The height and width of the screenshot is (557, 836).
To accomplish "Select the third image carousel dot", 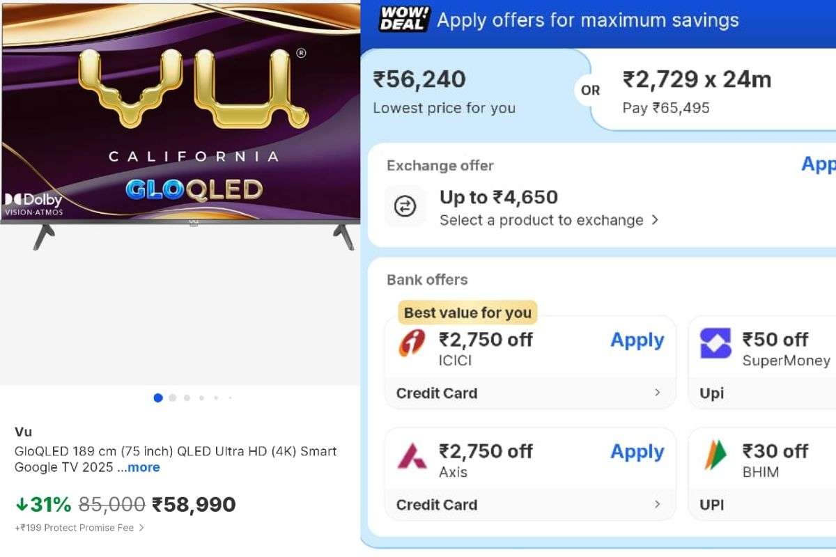I will (187, 398).
